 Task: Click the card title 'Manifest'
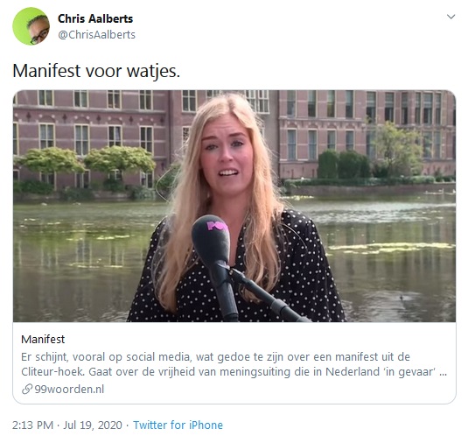click(43, 340)
